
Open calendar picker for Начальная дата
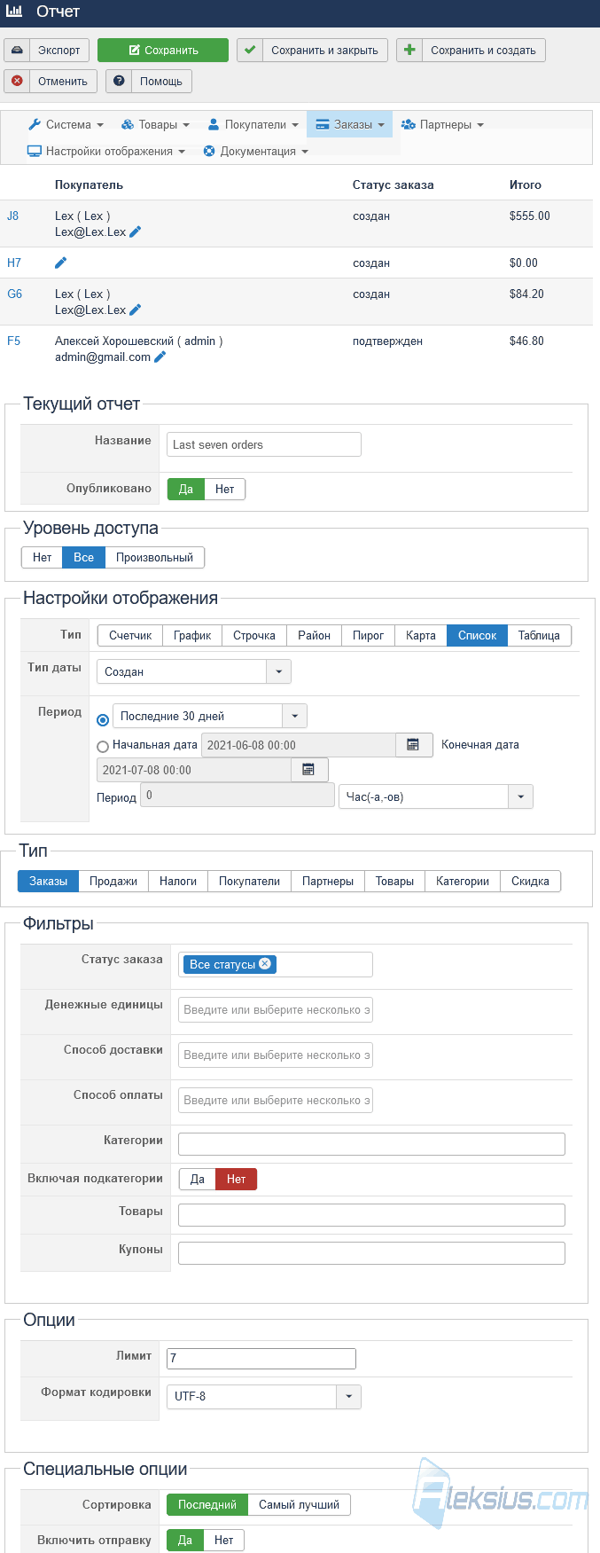point(413,745)
